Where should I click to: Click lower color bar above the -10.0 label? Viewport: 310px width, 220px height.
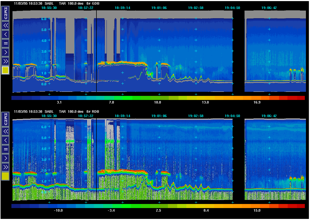(x=58, y=206)
